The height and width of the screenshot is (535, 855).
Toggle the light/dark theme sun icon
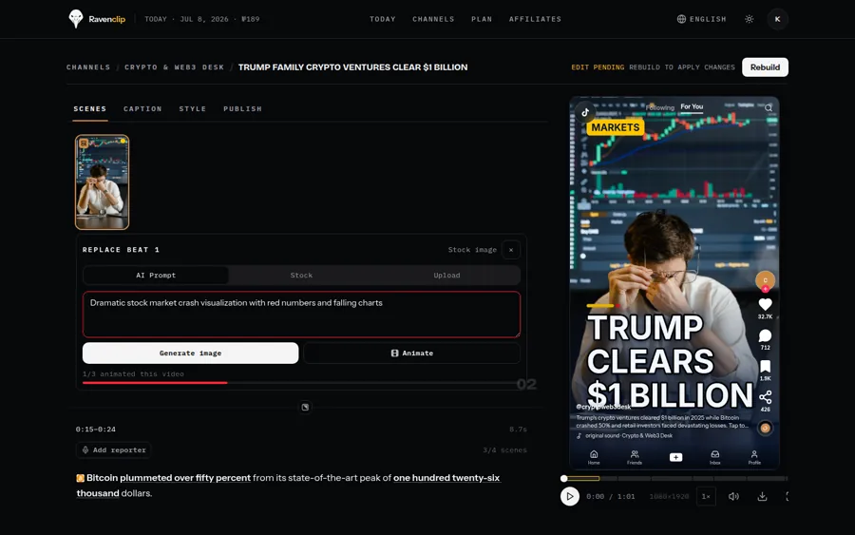[750, 19]
